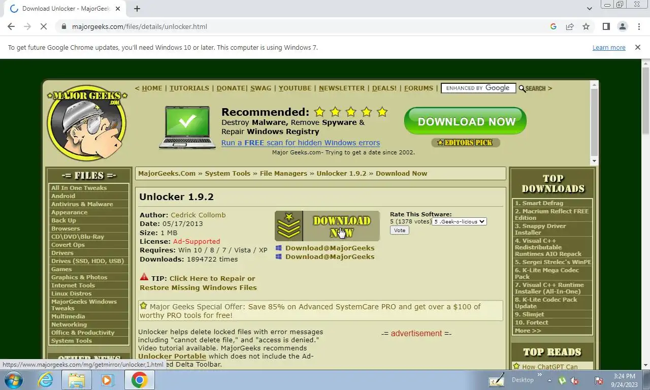
Task: Open a new tab with the plus icon
Action: (x=137, y=9)
